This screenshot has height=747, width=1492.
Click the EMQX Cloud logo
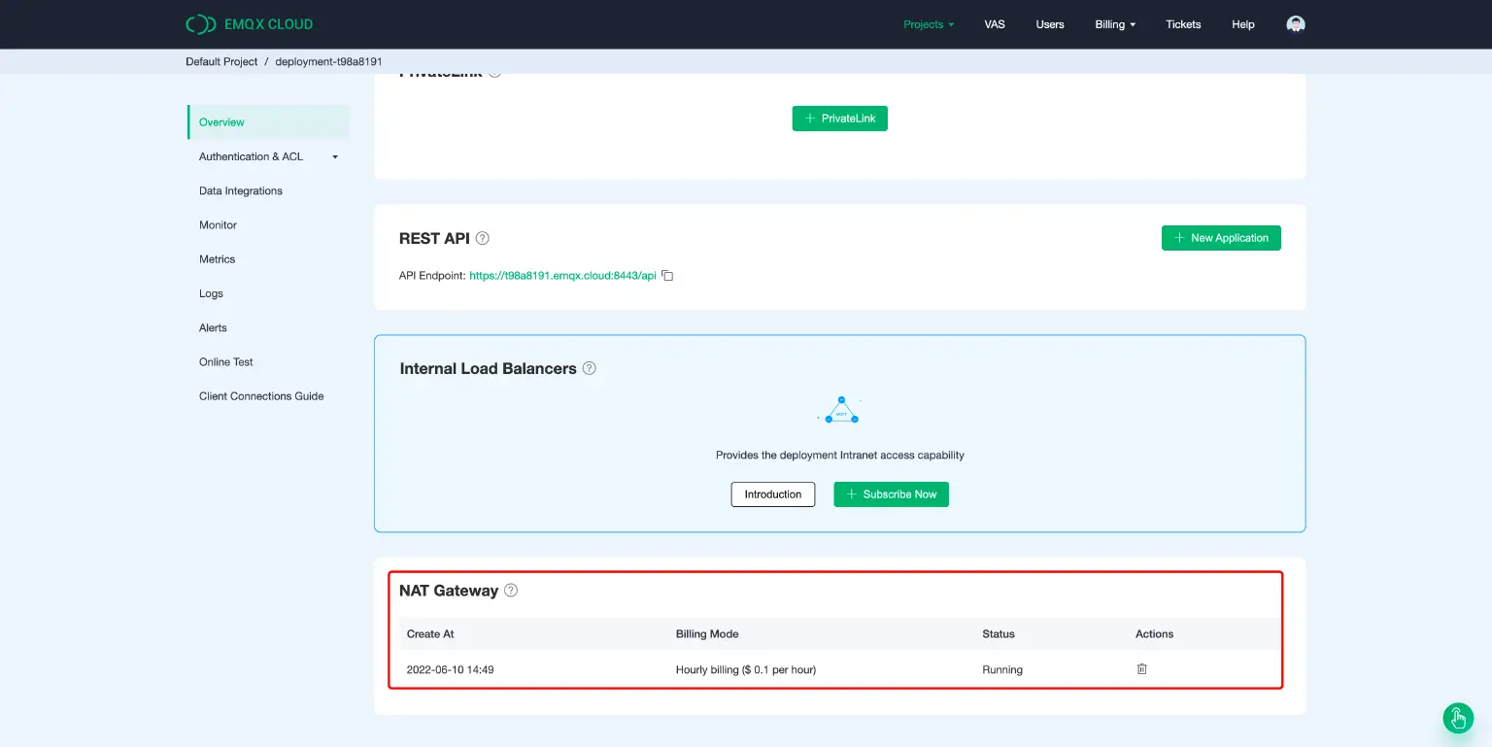coord(250,24)
